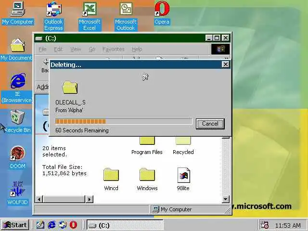Click the horizontal scrollbar left arrow

(39, 199)
